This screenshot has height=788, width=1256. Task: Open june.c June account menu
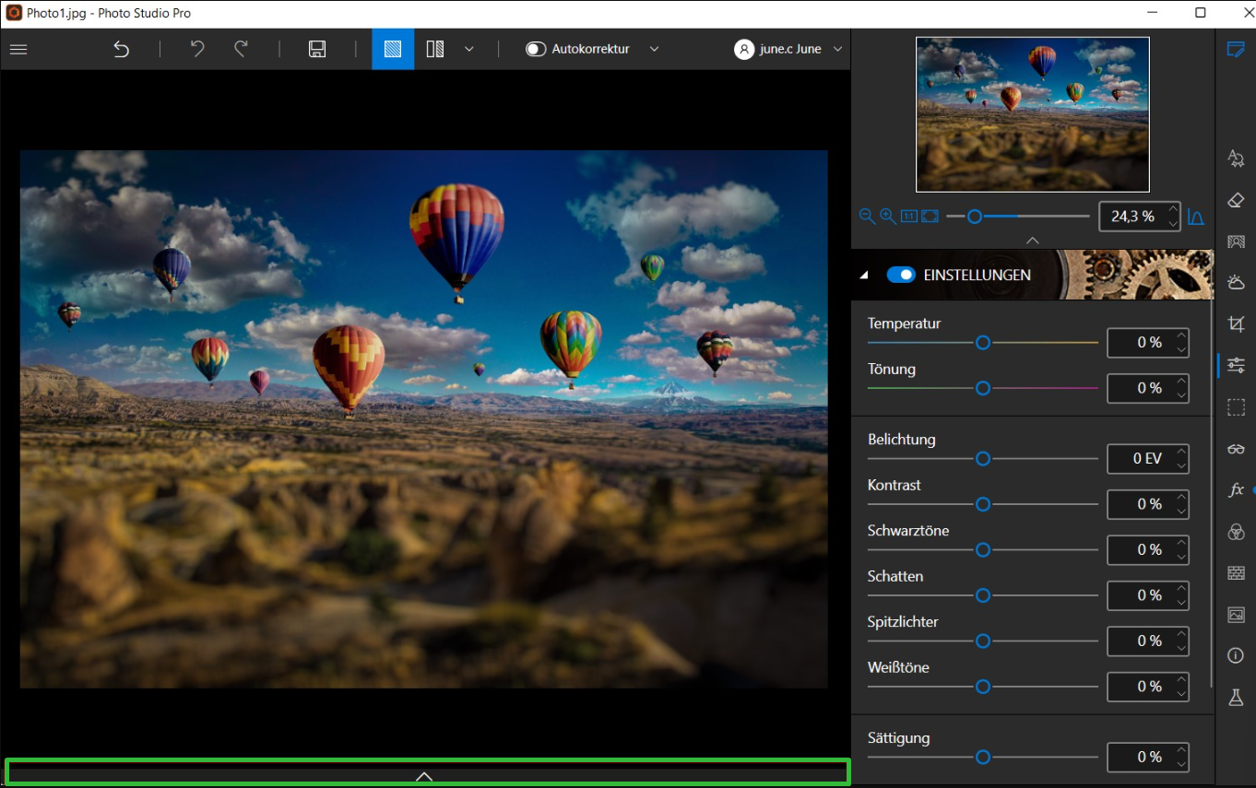pyautogui.click(x=789, y=49)
